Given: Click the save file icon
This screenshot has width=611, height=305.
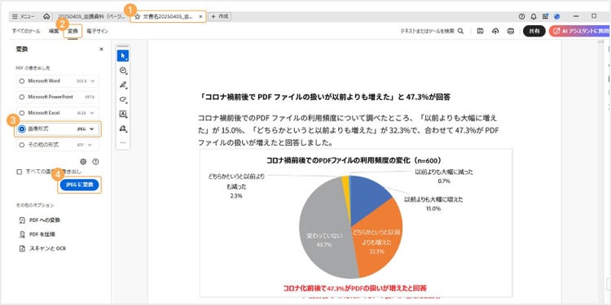Looking at the screenshot, I should coord(480,31).
